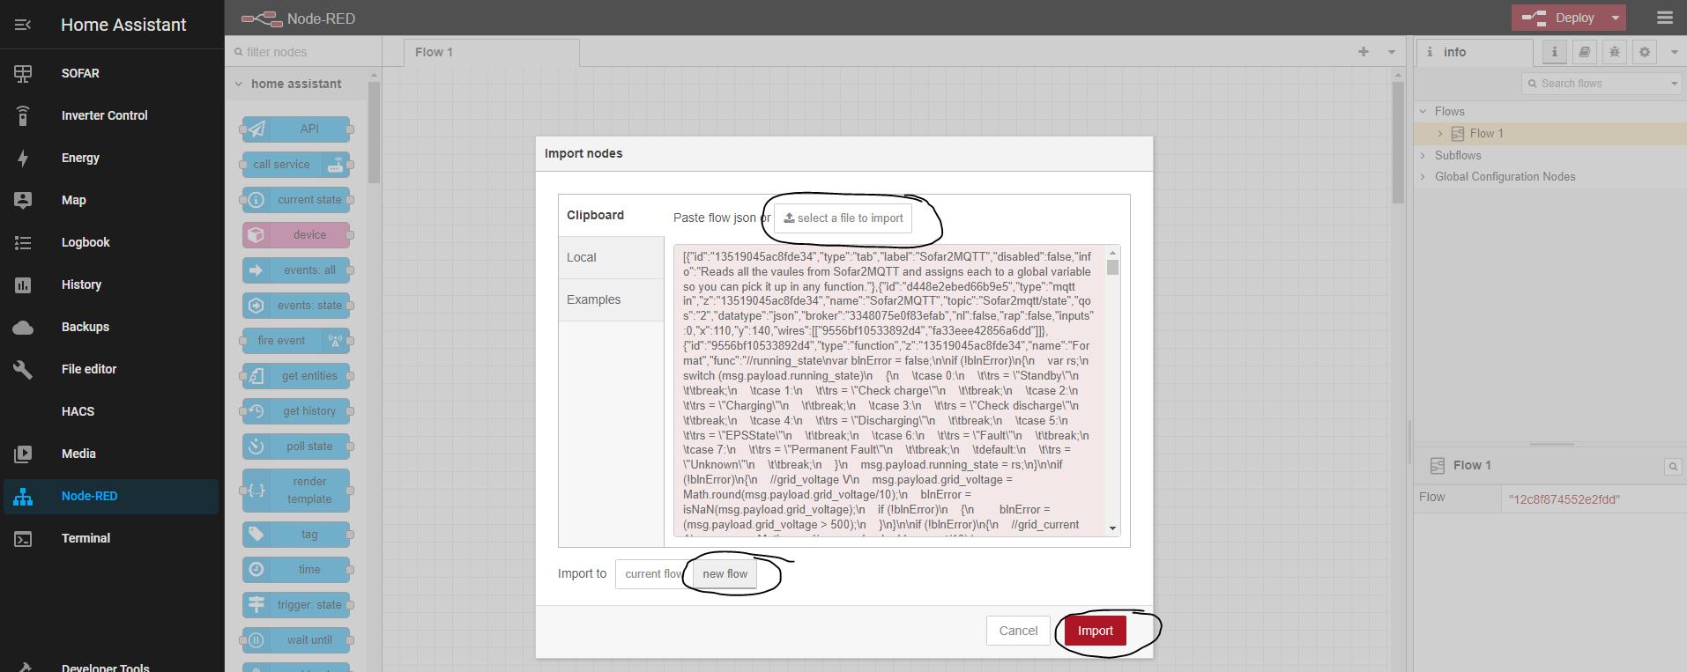Click the filter nodes search field
Image resolution: width=1687 pixels, height=672 pixels.
(x=303, y=52)
